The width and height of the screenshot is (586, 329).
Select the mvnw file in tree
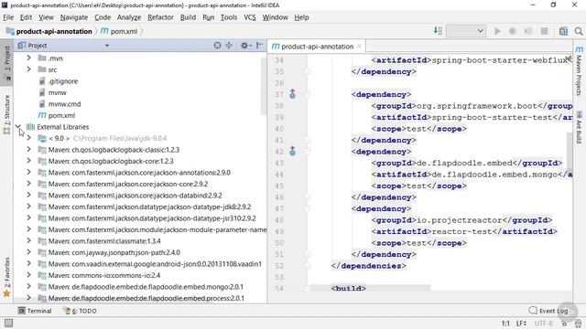pos(57,92)
